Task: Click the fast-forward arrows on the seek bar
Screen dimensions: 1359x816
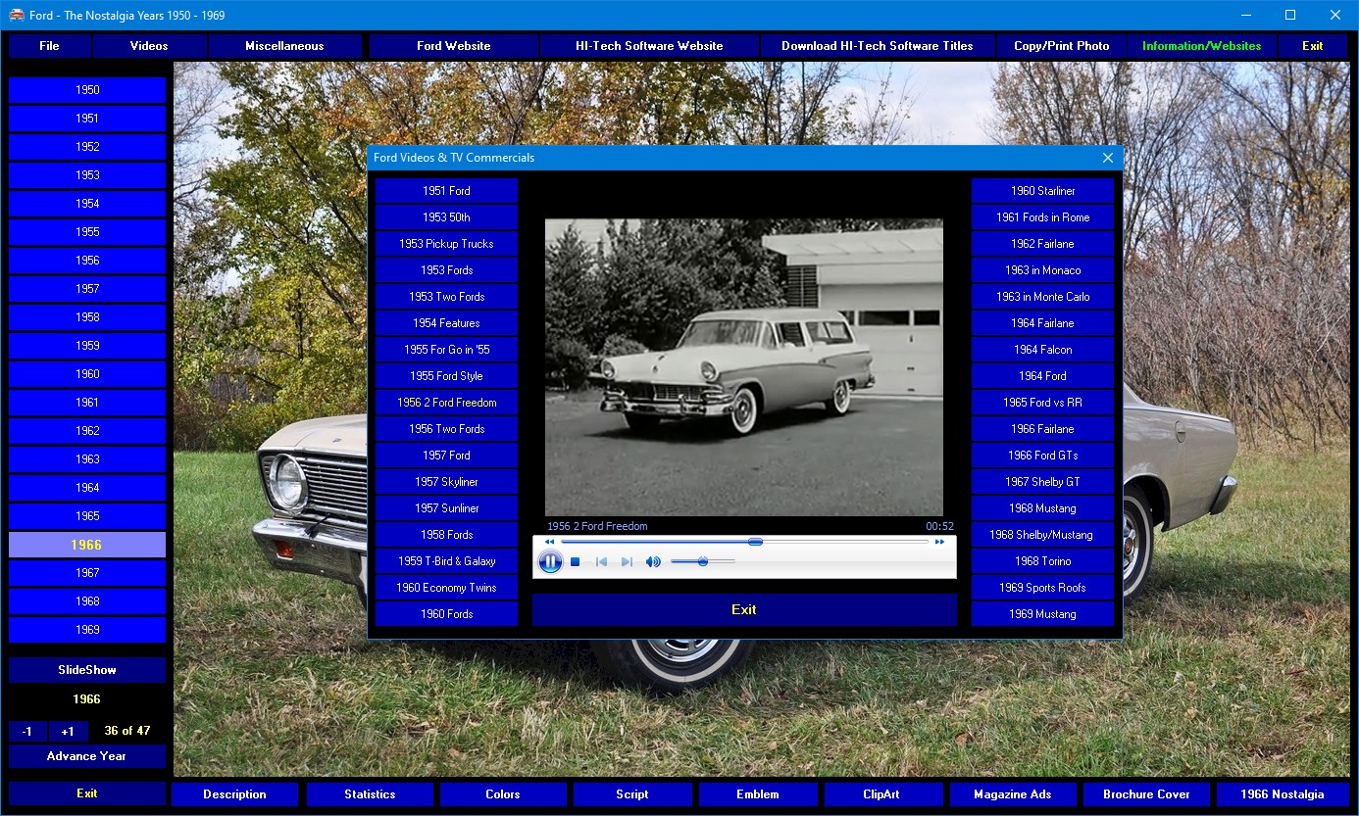Action: tap(939, 542)
